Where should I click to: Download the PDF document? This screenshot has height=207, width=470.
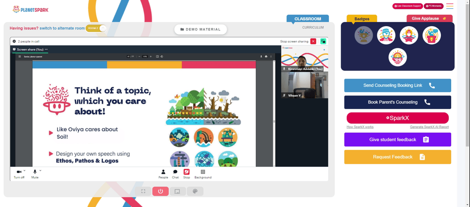261,57
